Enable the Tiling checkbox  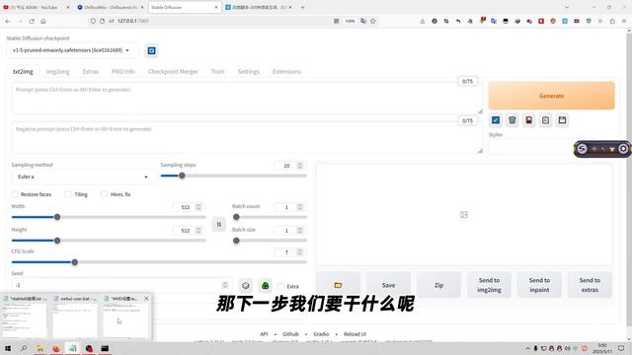tap(68, 194)
